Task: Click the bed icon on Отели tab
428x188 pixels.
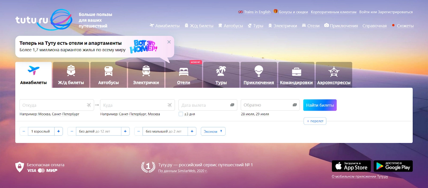Action: 184,72
